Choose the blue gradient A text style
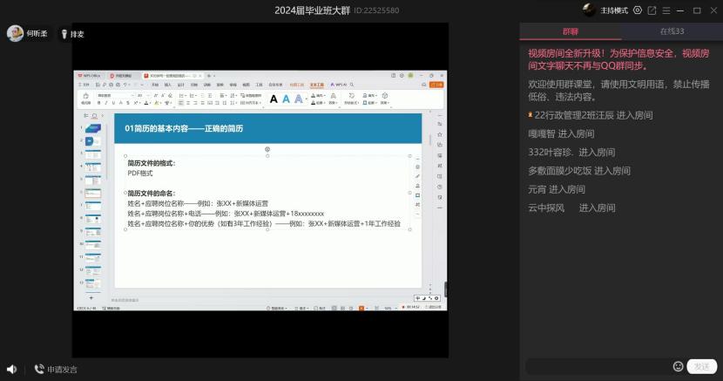Image resolution: width=723 pixels, height=381 pixels. tap(299, 99)
